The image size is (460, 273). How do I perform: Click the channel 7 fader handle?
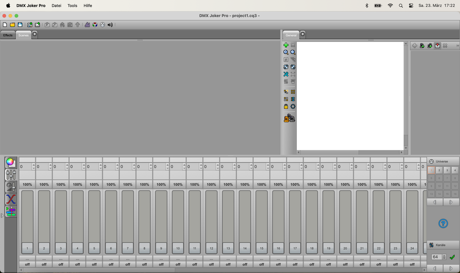tap(128, 248)
